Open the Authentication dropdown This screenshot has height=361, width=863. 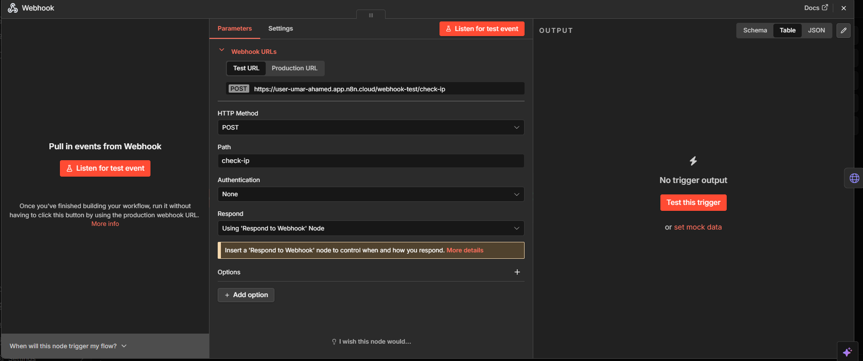371,194
